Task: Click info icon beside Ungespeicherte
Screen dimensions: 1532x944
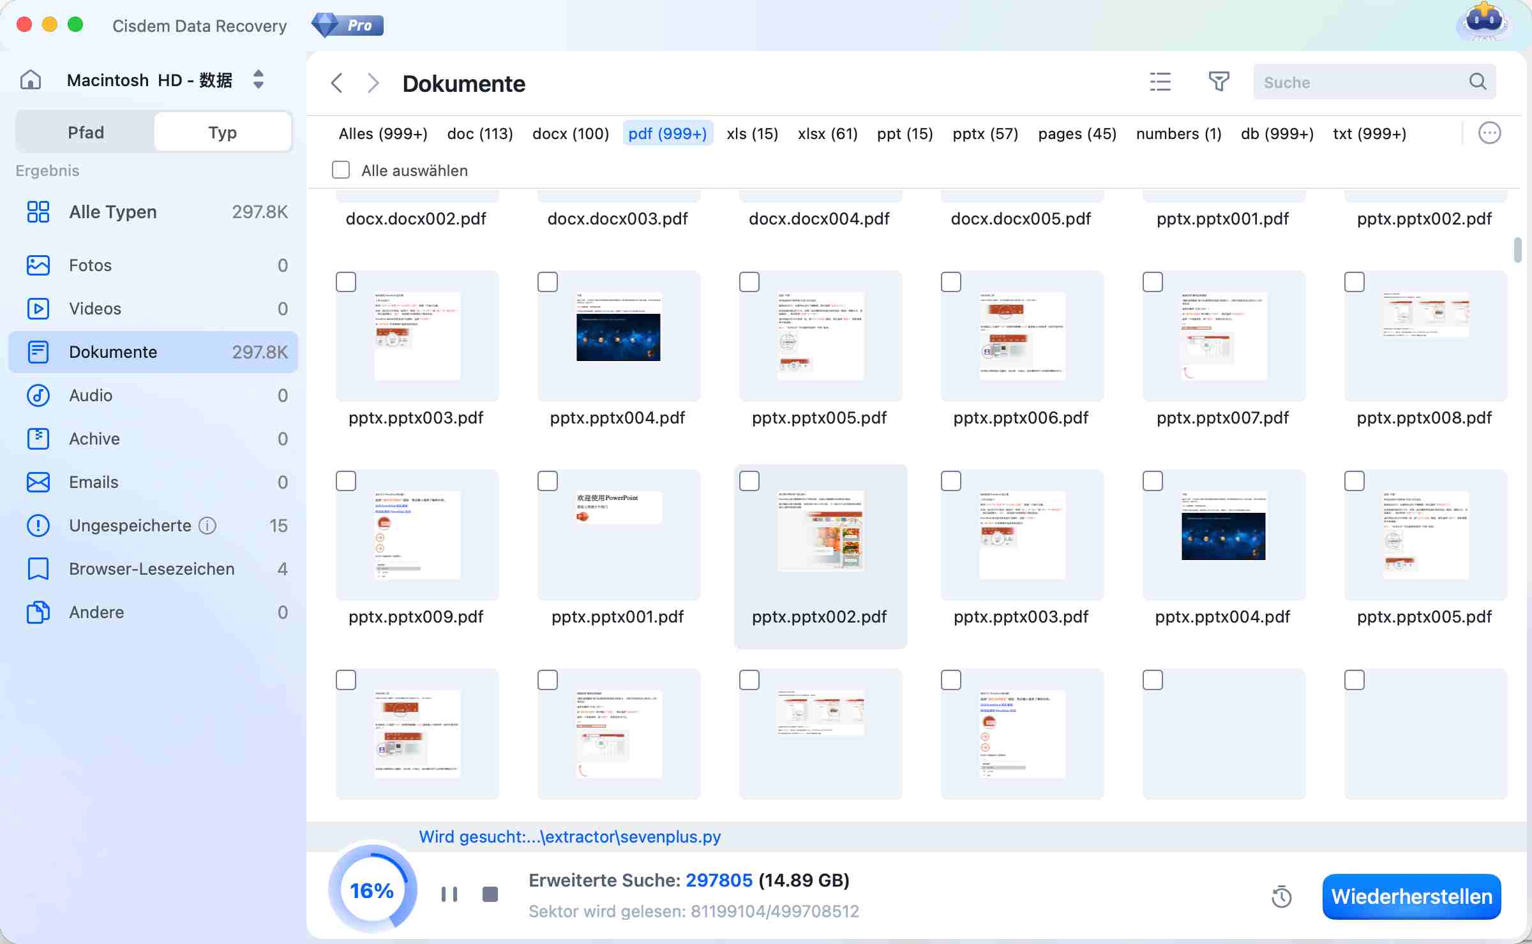Action: click(x=207, y=526)
